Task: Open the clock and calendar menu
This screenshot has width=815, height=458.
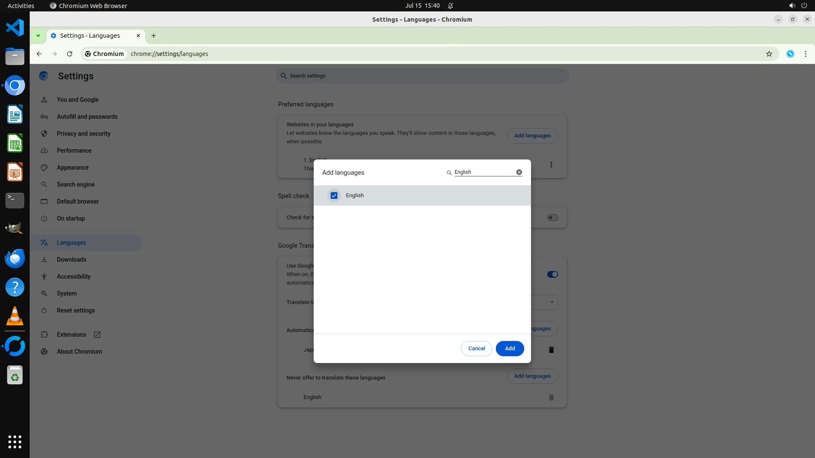Action: 422,6
